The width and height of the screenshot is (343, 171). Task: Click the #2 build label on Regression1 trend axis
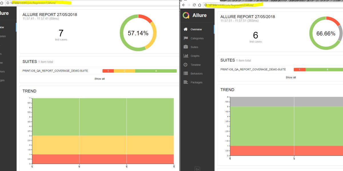pos(79,166)
